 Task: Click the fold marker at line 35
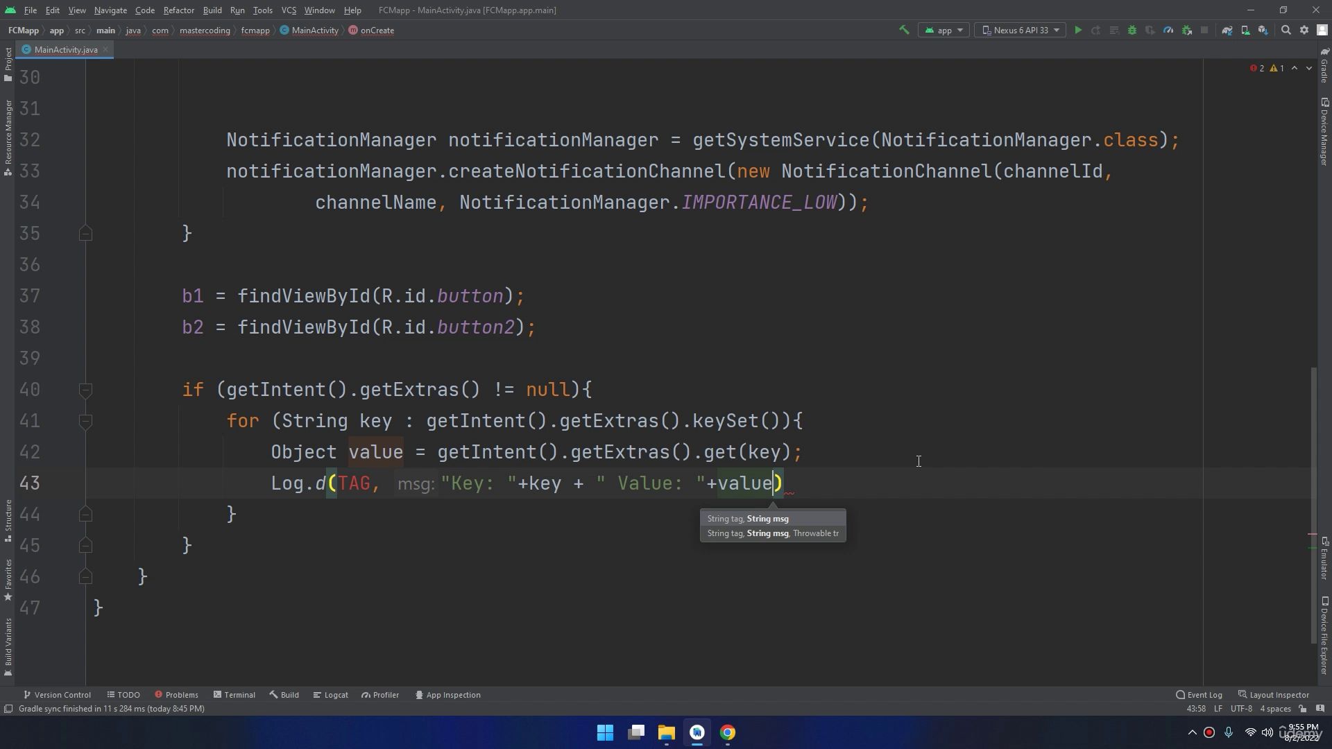coord(85,234)
